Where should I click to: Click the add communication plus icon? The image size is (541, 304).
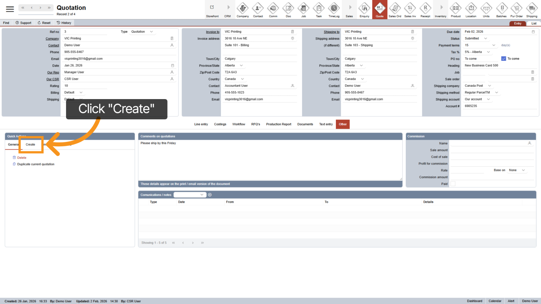(x=210, y=195)
